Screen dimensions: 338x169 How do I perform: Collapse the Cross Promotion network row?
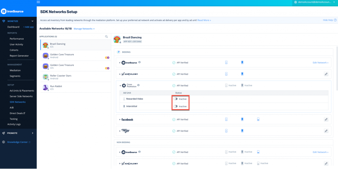pos(120,85)
